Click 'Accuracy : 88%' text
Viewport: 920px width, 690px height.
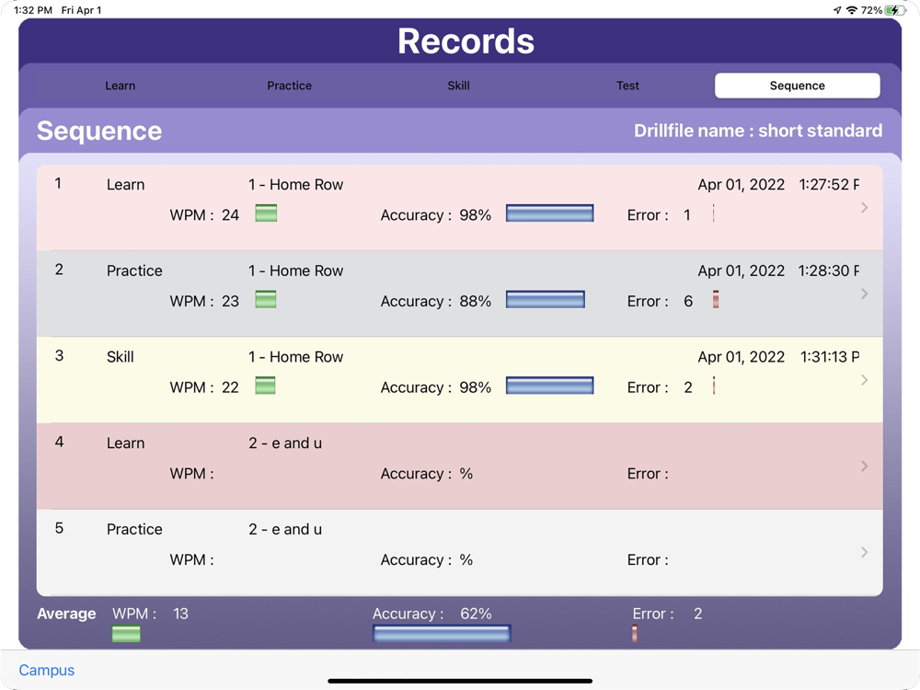tap(436, 302)
